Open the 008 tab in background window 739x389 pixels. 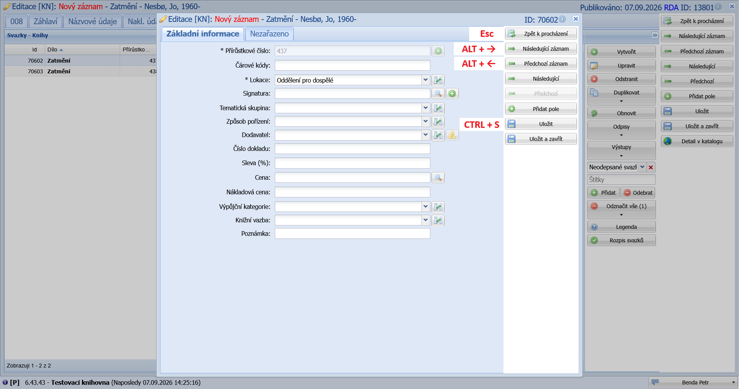coord(17,22)
